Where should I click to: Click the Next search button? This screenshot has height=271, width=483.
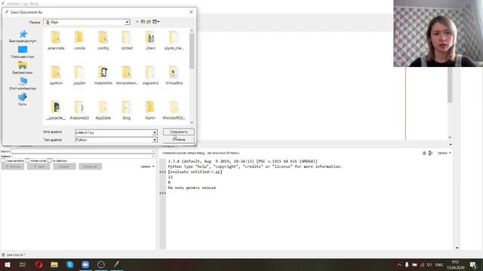(38, 166)
